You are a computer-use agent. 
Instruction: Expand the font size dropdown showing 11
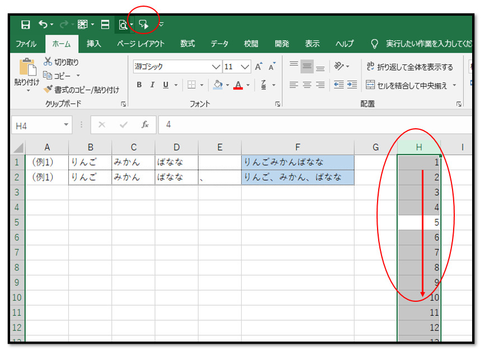click(245, 67)
